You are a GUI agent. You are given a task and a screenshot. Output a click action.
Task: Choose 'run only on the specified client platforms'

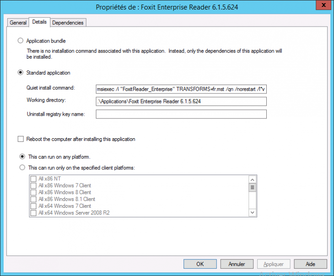pos(22,168)
